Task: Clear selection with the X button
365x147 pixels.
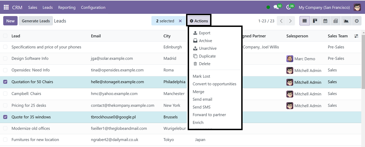Action: point(180,21)
